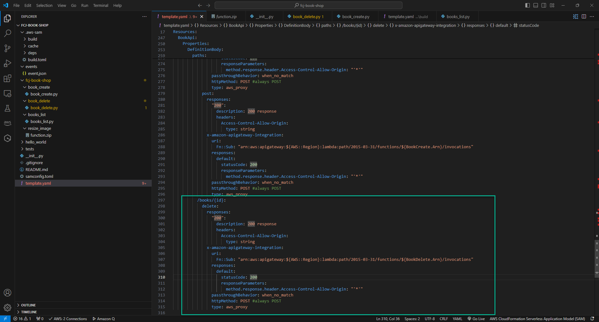This screenshot has height=322, width=599.
Task: Open the File menu
Action: point(17,5)
